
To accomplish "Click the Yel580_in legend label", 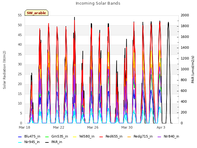I will tap(87, 136).
